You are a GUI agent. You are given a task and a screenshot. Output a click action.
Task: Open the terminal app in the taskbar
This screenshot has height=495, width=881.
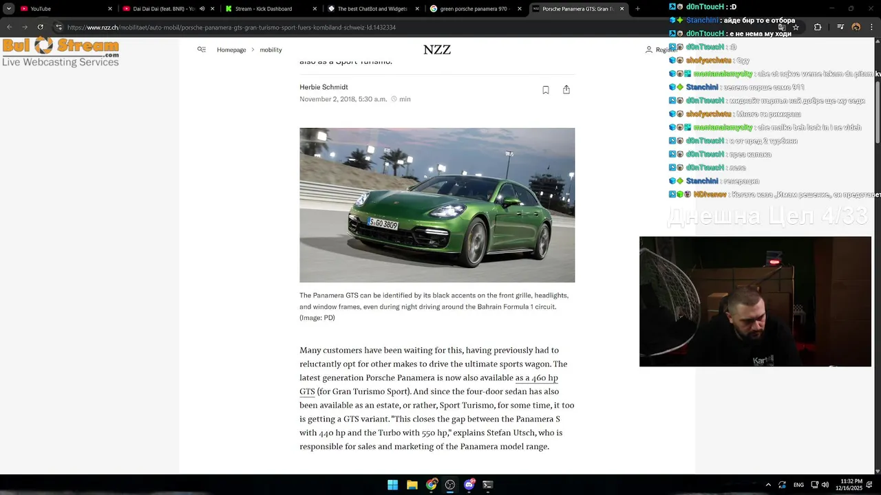tap(488, 485)
